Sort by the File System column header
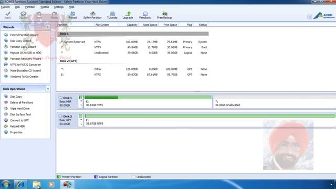 click(x=106, y=25)
